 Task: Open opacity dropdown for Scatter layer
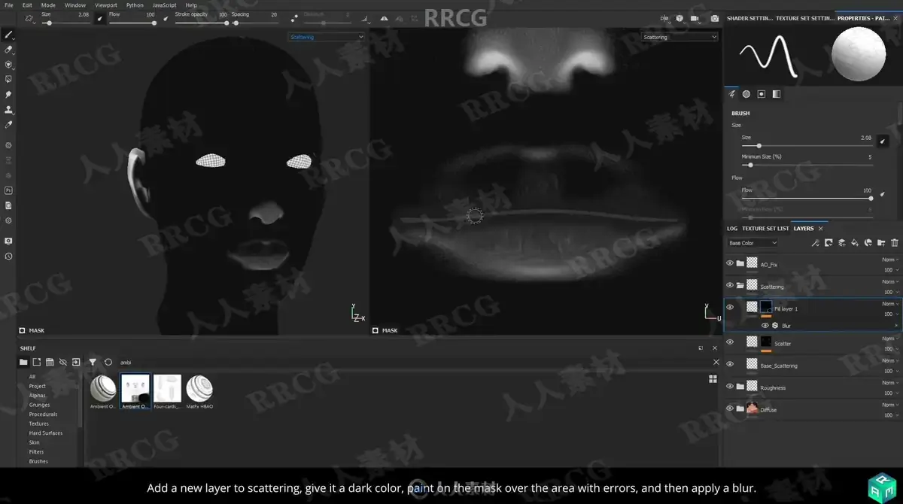pyautogui.click(x=890, y=348)
